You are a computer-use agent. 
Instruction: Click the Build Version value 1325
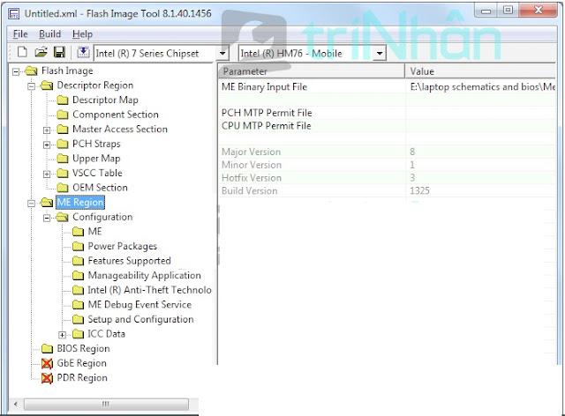click(x=419, y=190)
